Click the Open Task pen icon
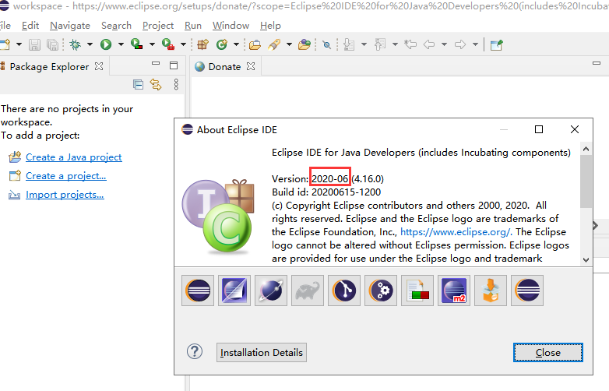The height and width of the screenshot is (391, 609). coord(274,44)
